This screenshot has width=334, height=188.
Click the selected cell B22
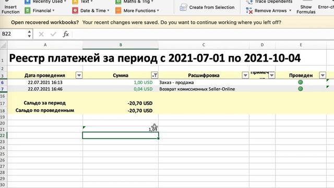coord(121,135)
